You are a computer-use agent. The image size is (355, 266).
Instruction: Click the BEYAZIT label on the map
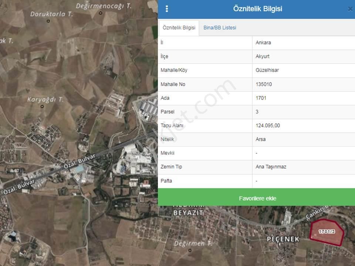point(189,213)
